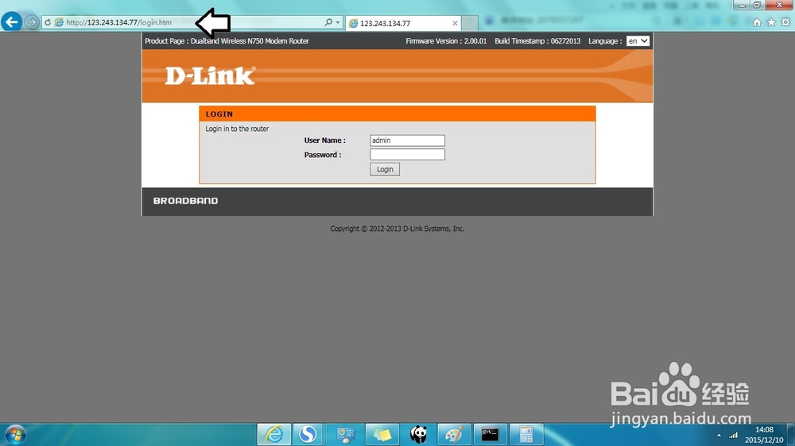Open Internet Explorer from the taskbar
Viewport: 795px width, 446px height.
274,434
